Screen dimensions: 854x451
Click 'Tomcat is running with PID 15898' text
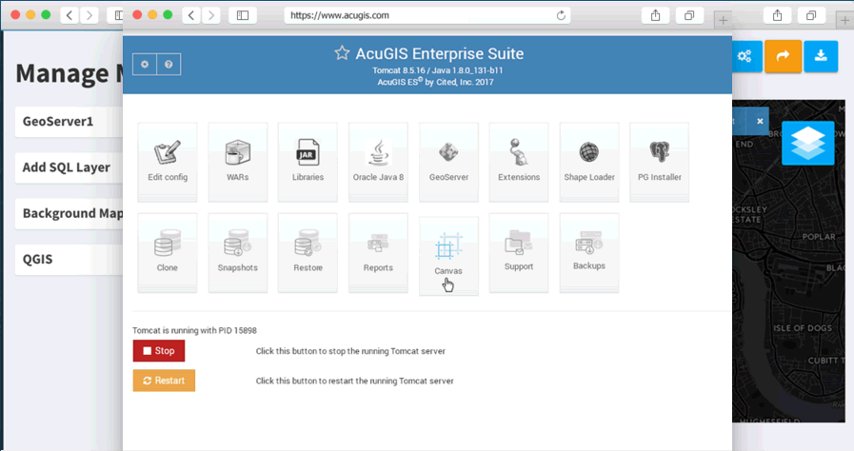click(x=194, y=330)
